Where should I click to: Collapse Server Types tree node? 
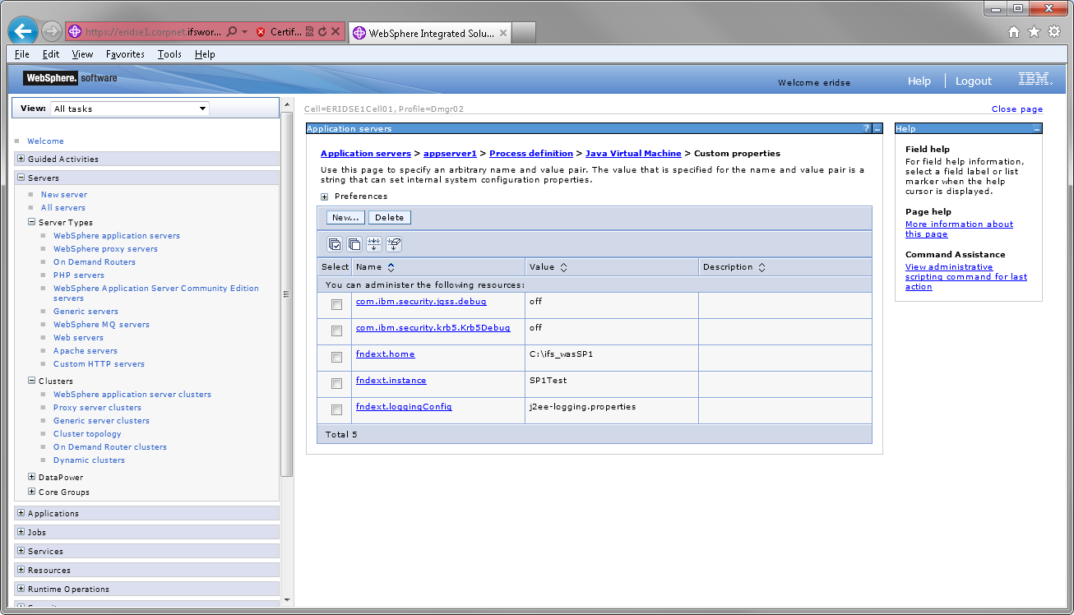coord(31,222)
